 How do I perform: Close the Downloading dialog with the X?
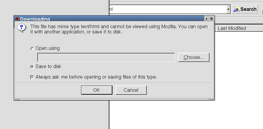coord(211,18)
